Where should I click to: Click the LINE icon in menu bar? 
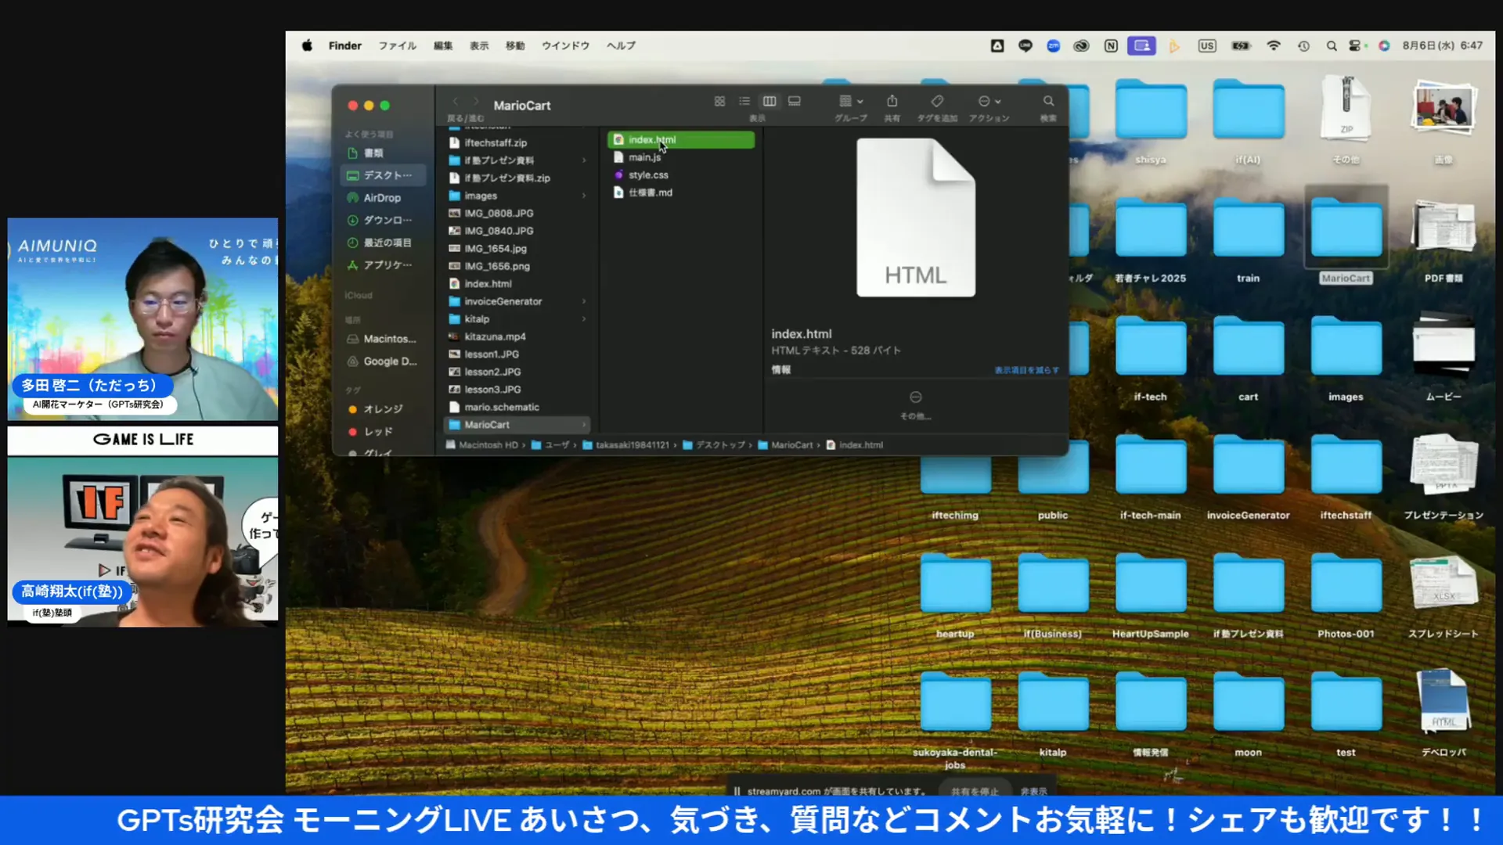(x=1025, y=46)
